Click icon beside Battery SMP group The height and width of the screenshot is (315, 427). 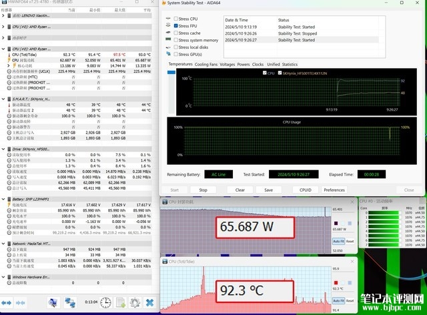coord(9,199)
